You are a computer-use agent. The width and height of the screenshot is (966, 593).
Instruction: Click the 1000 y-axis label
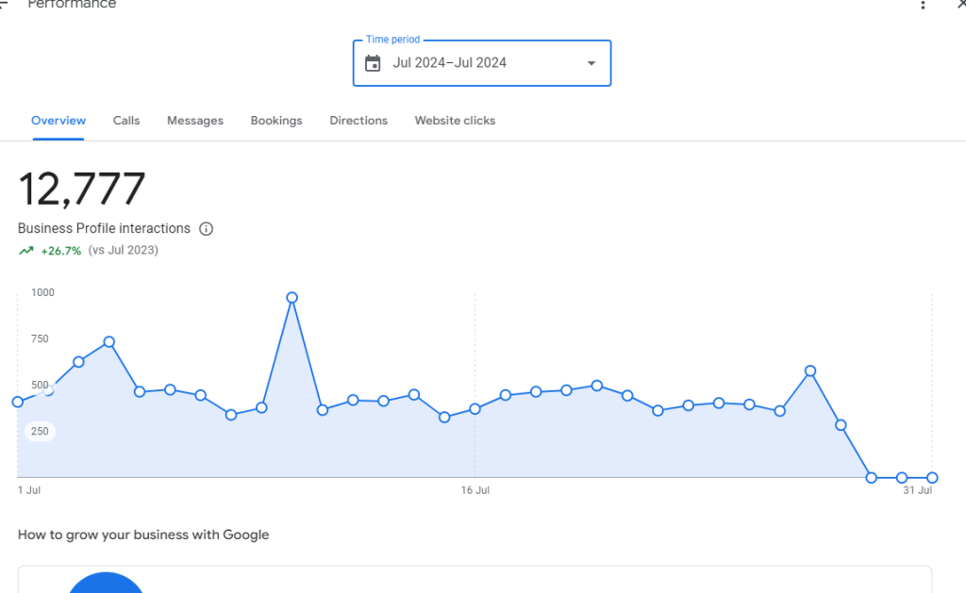click(x=42, y=292)
